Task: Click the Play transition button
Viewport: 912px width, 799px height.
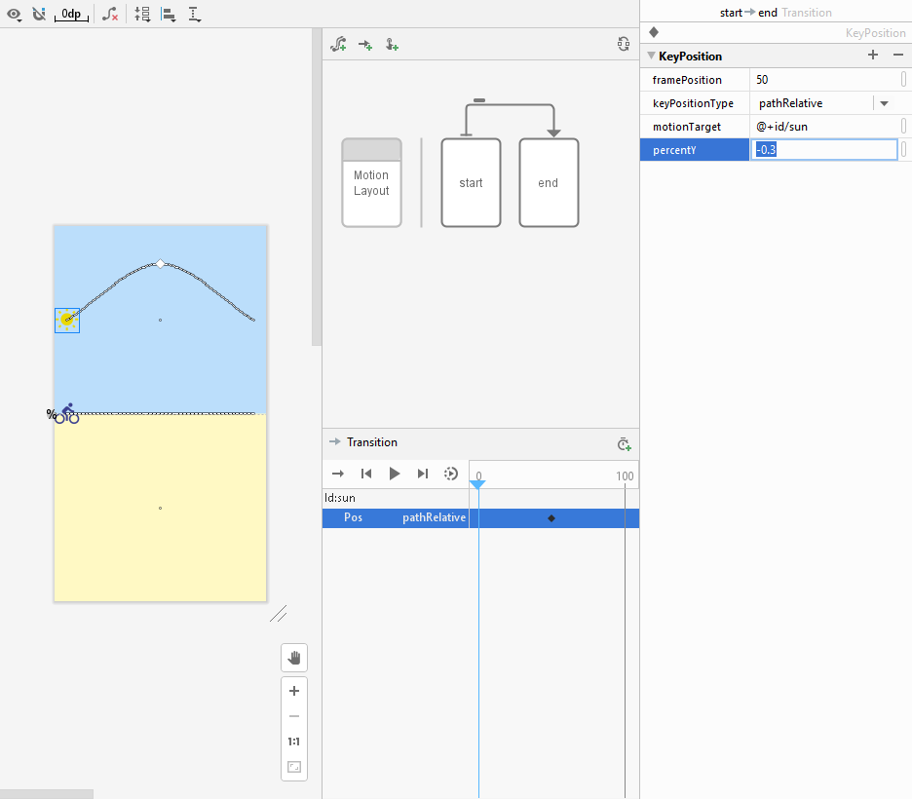Action: [x=395, y=474]
